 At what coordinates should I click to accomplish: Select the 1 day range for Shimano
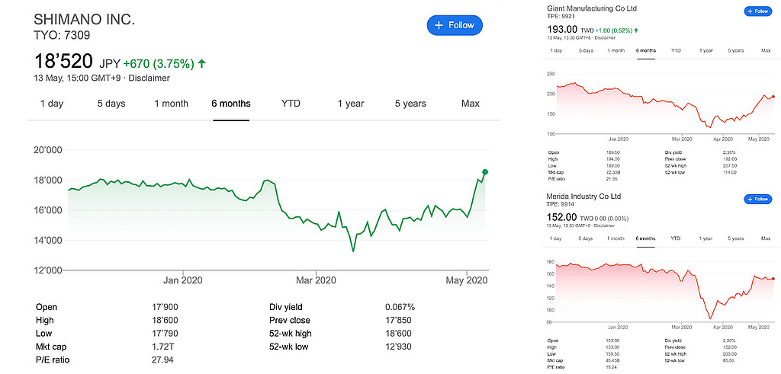pyautogui.click(x=51, y=104)
